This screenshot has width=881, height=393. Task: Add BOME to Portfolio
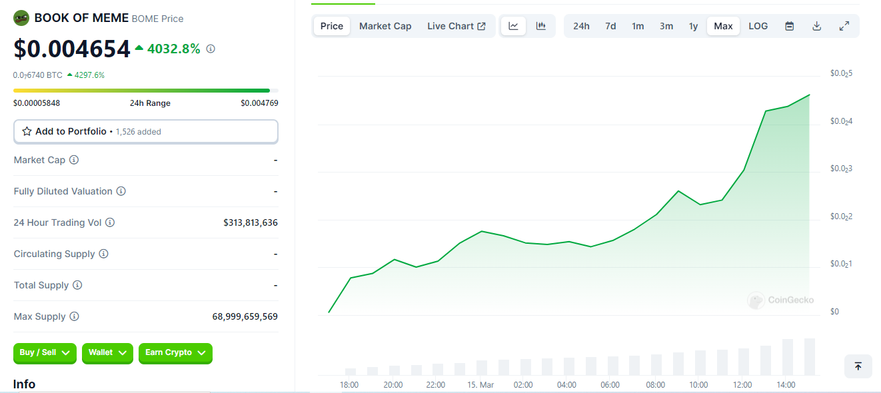pos(145,131)
